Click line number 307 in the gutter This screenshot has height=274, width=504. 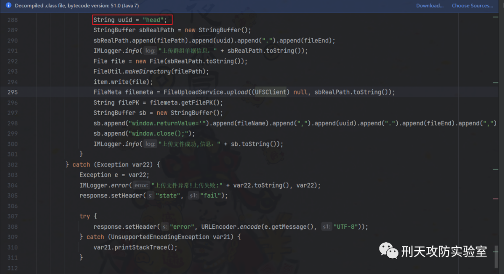point(13,216)
